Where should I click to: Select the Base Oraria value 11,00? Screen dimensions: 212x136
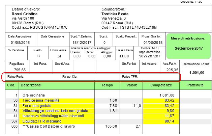pyautogui.click(x=124, y=56)
